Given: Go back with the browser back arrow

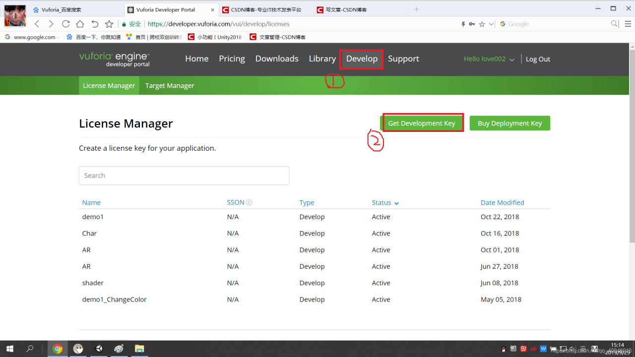Looking at the screenshot, I should point(37,24).
